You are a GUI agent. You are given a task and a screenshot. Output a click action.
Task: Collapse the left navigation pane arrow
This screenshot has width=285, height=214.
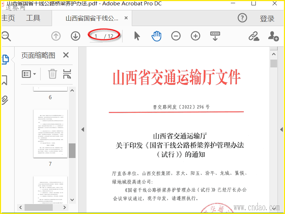click(x=83, y=129)
